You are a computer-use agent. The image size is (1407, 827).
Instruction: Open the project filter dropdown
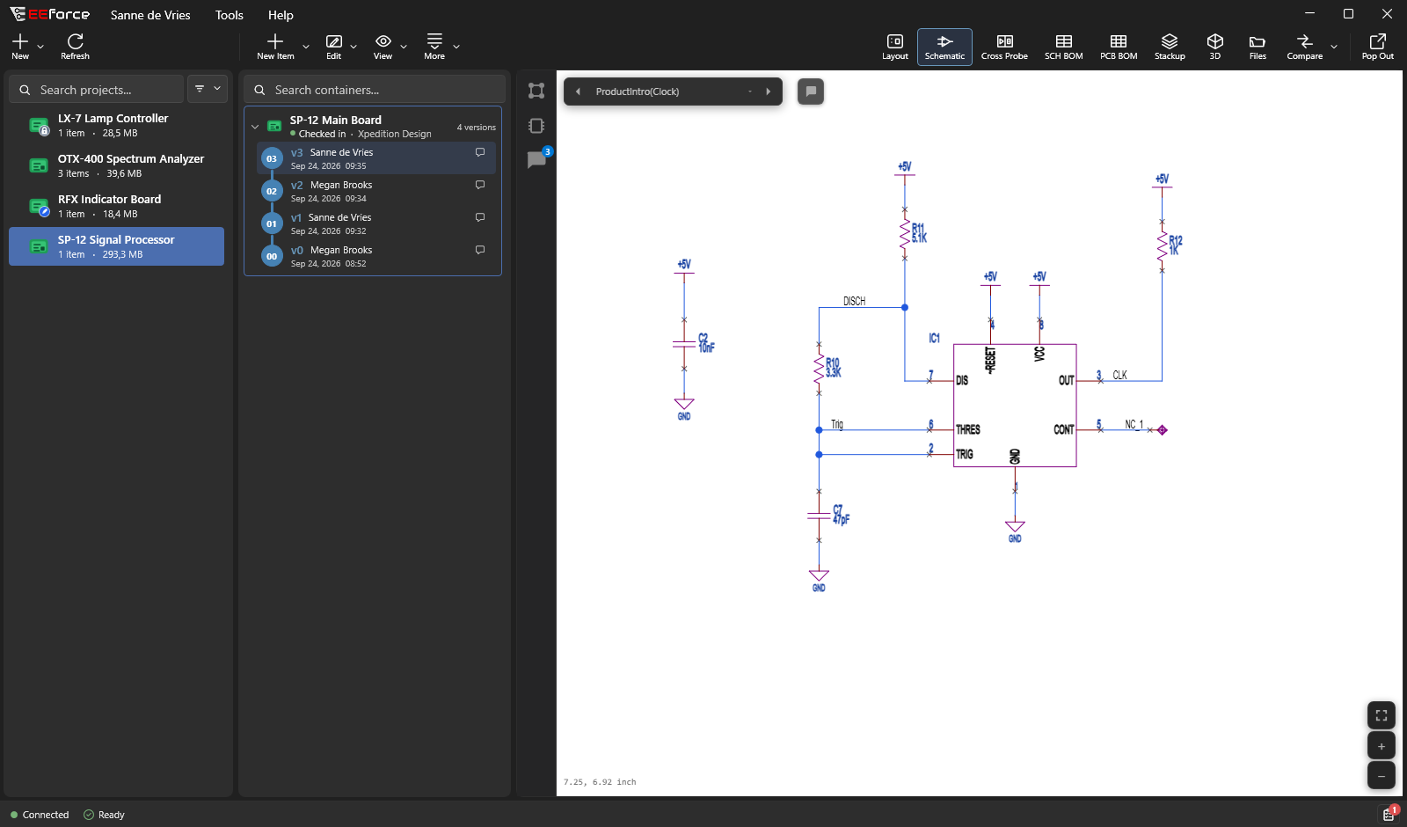208,89
